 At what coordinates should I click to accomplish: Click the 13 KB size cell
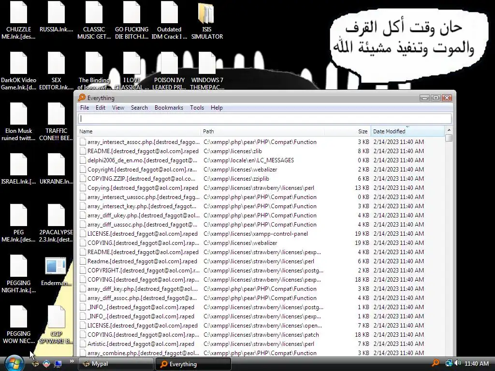click(362, 188)
